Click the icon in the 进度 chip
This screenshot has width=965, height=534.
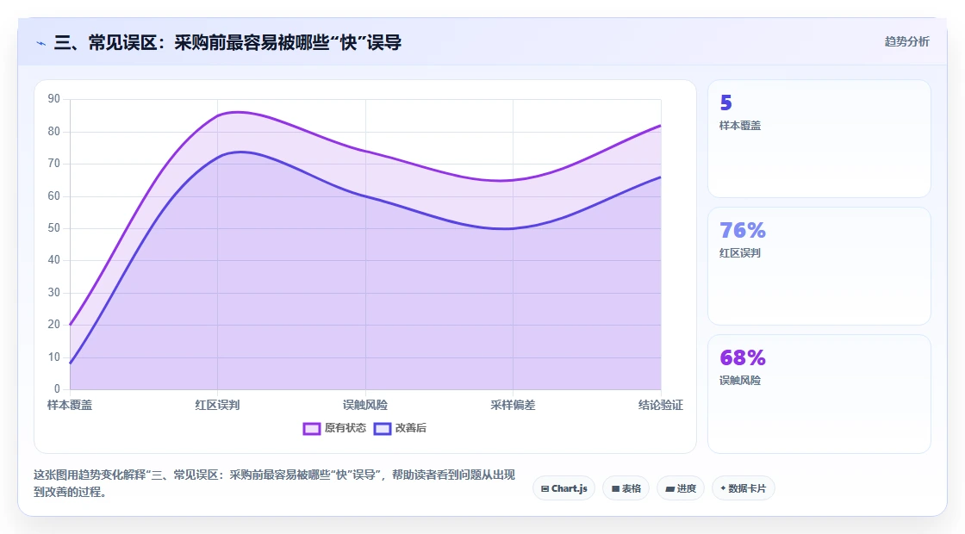point(670,489)
